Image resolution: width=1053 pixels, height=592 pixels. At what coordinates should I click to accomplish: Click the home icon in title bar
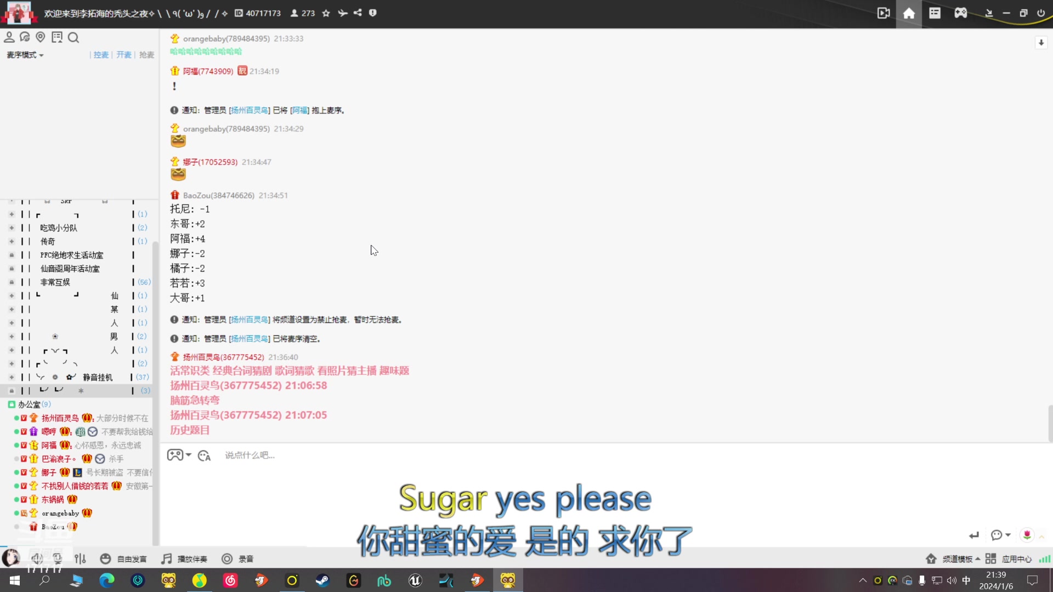click(x=909, y=13)
